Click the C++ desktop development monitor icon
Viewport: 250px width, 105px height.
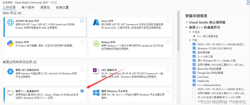(10, 93)
